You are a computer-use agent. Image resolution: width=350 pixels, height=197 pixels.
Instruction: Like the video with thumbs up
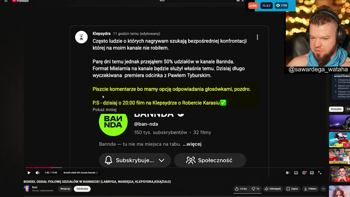[241, 189]
